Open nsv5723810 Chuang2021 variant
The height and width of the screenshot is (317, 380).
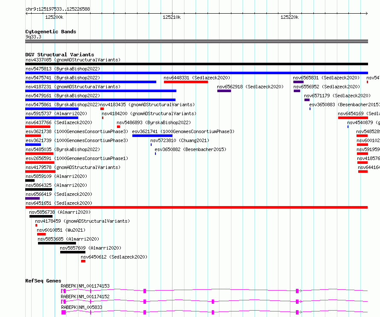coord(180,140)
